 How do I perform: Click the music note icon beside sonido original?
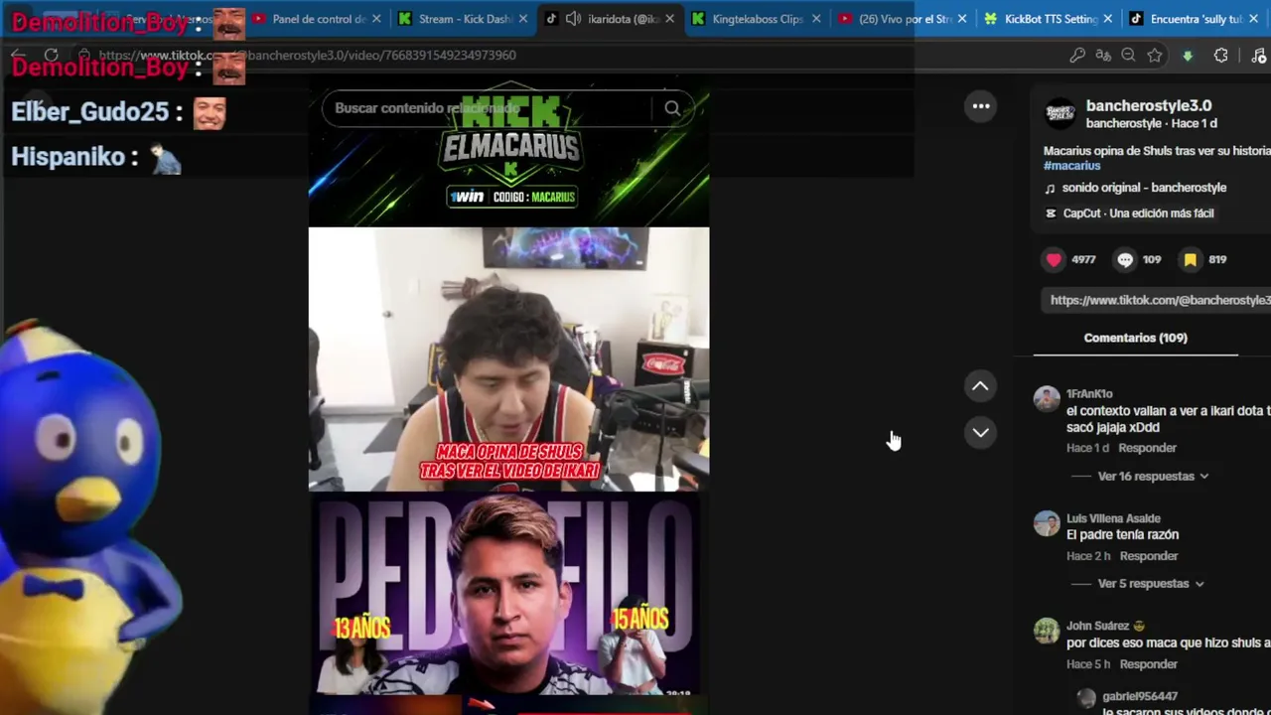tap(1050, 188)
